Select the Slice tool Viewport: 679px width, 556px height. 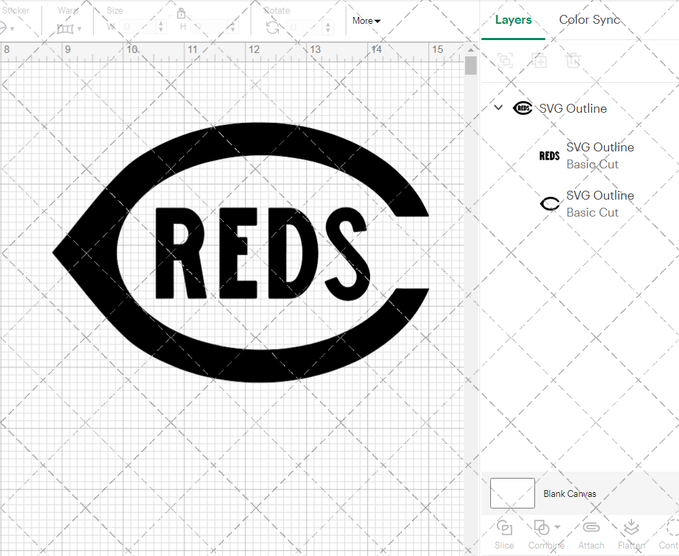click(x=504, y=534)
